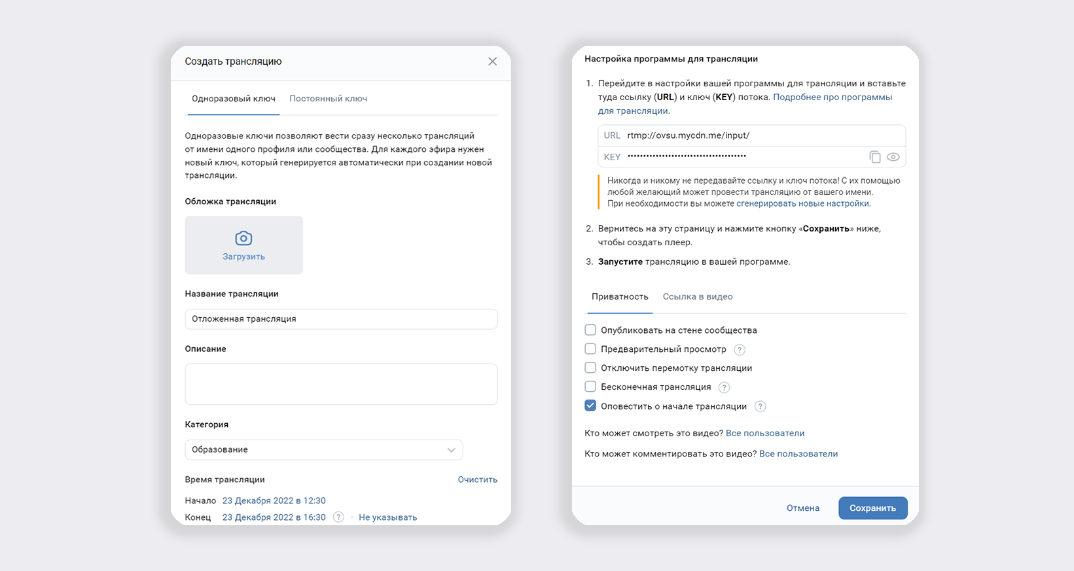Switch to Ссылка в видео tab
The width and height of the screenshot is (1074, 571).
coord(697,297)
